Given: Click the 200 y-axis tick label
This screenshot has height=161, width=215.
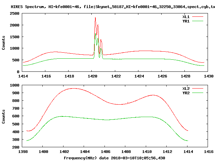Looking at the screenshot, I should 16,147.
